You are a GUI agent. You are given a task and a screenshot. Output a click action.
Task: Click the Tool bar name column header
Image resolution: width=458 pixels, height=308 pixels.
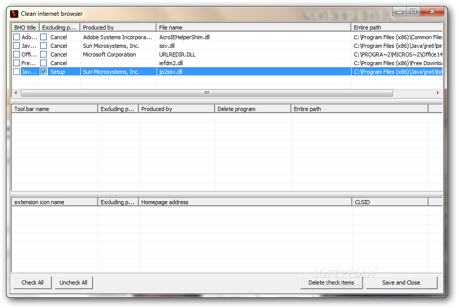54,109
